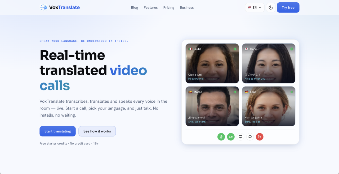Screen dimensions: 339x174
Task: Click the green status dot on Giulia's tile
Action: coord(235,49)
